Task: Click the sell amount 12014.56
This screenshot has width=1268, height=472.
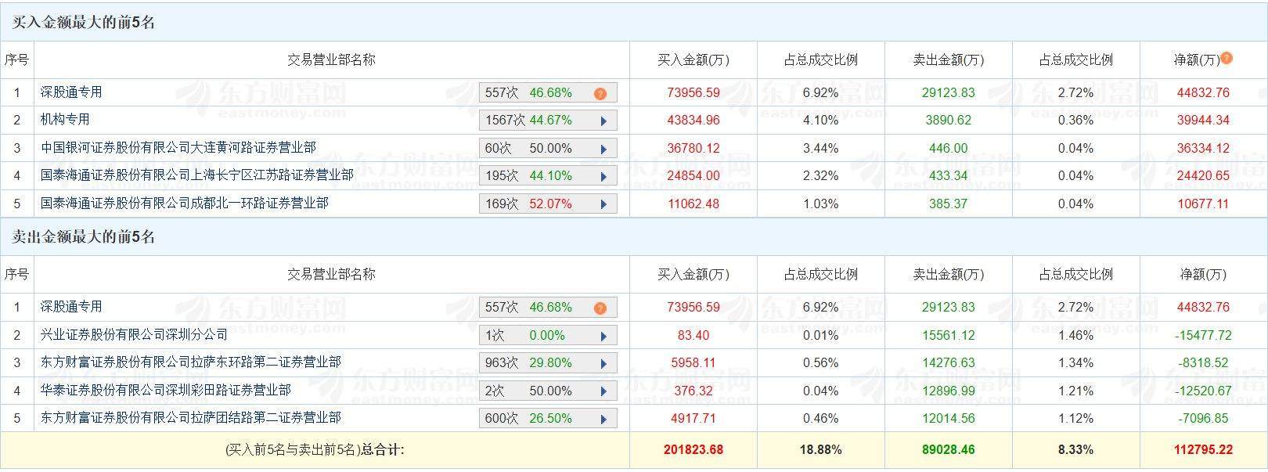Action: (949, 418)
